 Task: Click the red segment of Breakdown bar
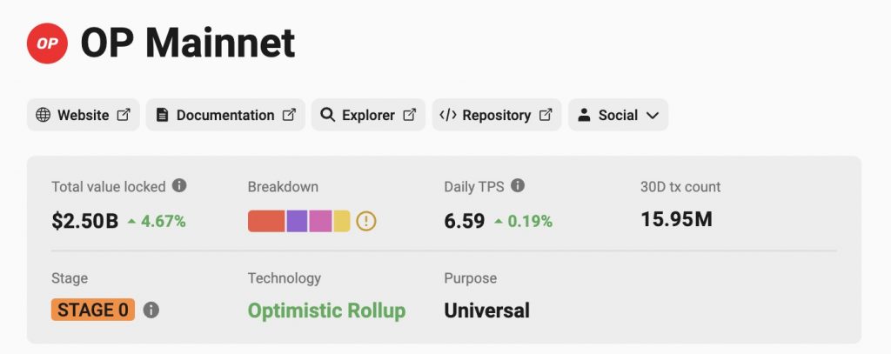pyautogui.click(x=266, y=220)
